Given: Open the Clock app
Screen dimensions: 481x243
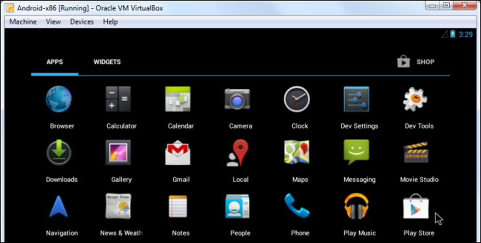Looking at the screenshot, I should pos(297,99).
